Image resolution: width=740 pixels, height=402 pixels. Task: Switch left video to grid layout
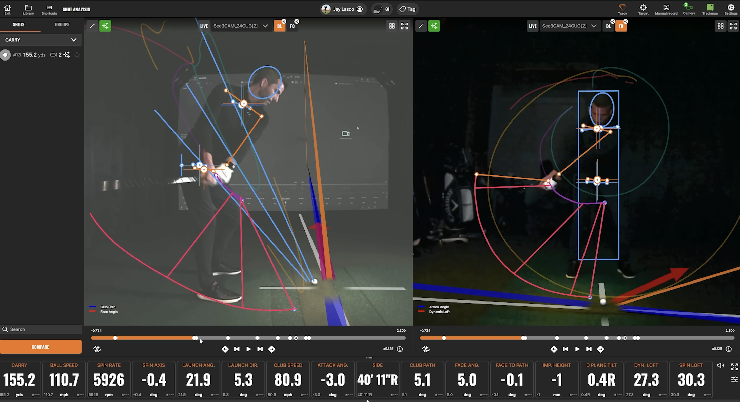click(392, 26)
